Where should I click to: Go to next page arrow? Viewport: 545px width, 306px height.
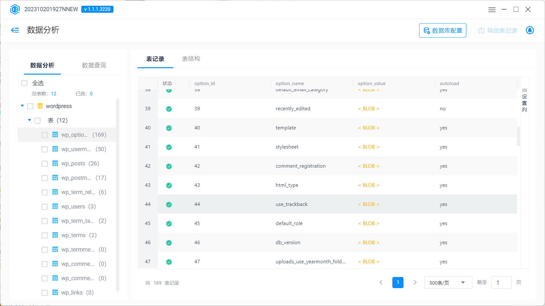[415, 282]
